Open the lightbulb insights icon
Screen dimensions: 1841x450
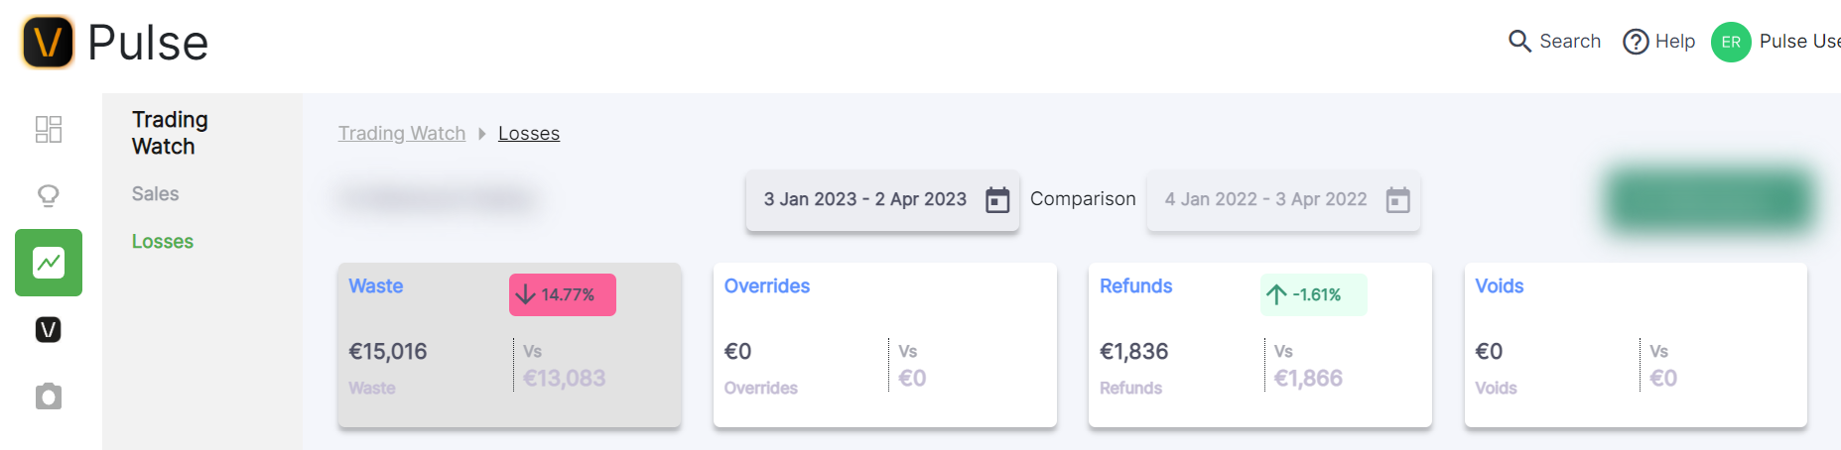49,195
